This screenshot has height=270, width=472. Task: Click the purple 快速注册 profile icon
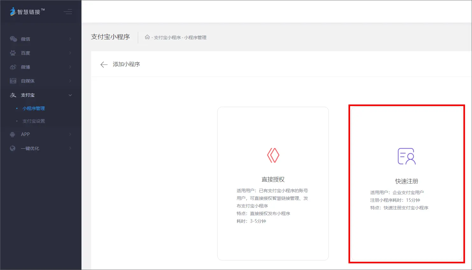406,156
